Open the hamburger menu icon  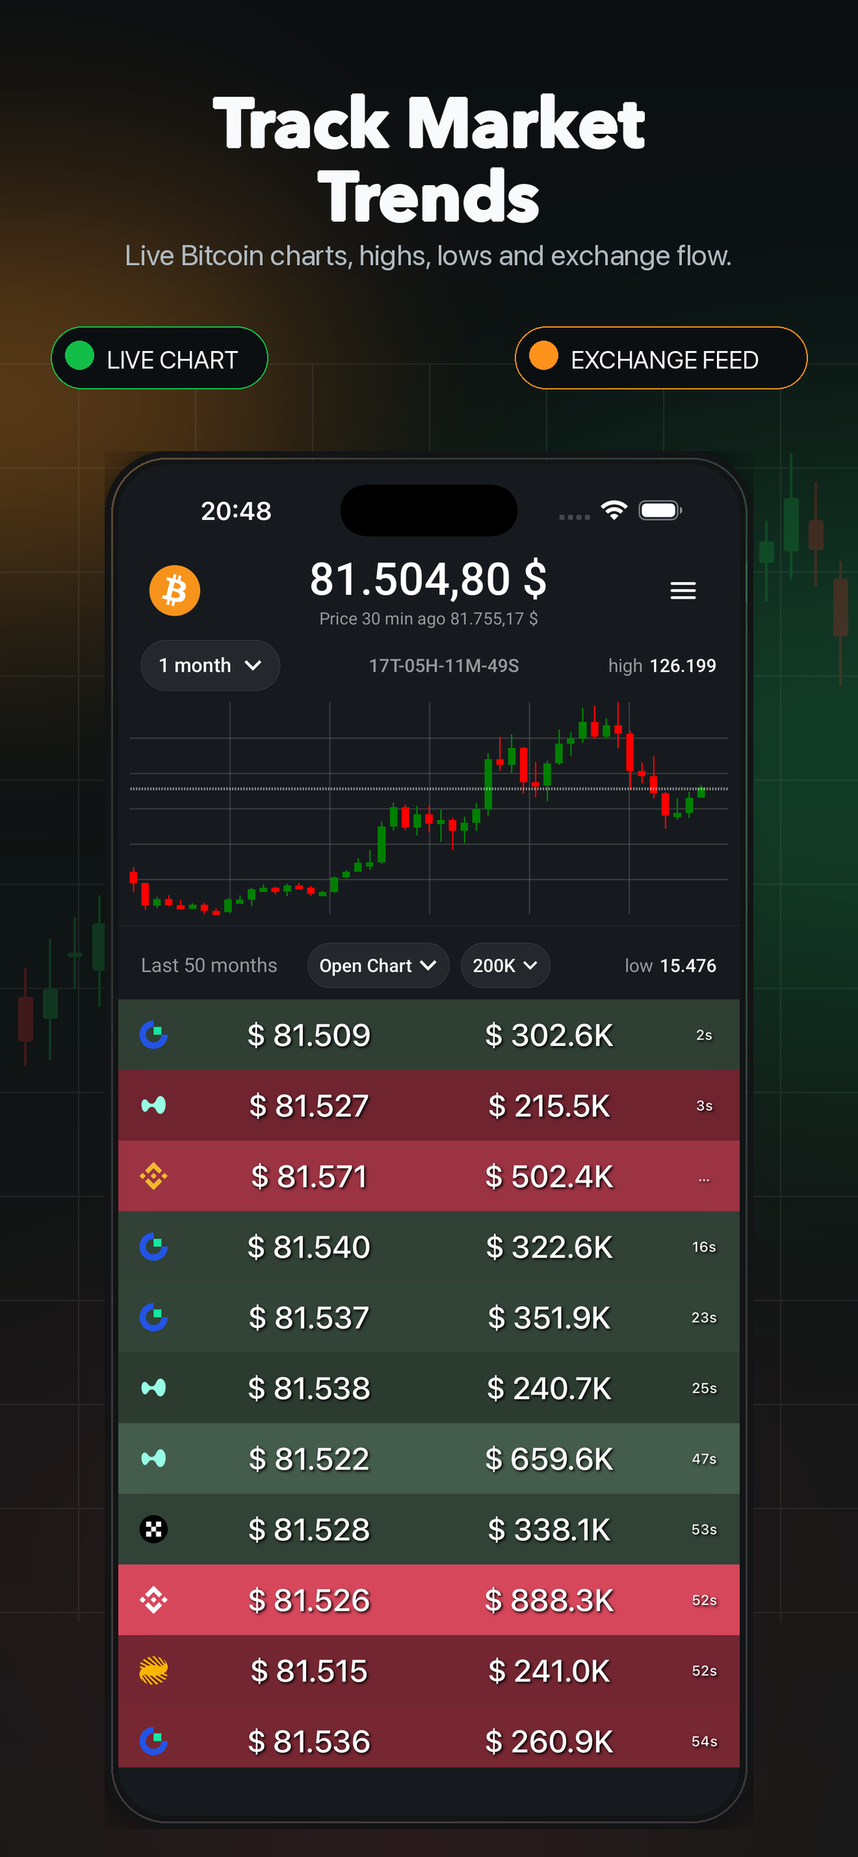[683, 590]
